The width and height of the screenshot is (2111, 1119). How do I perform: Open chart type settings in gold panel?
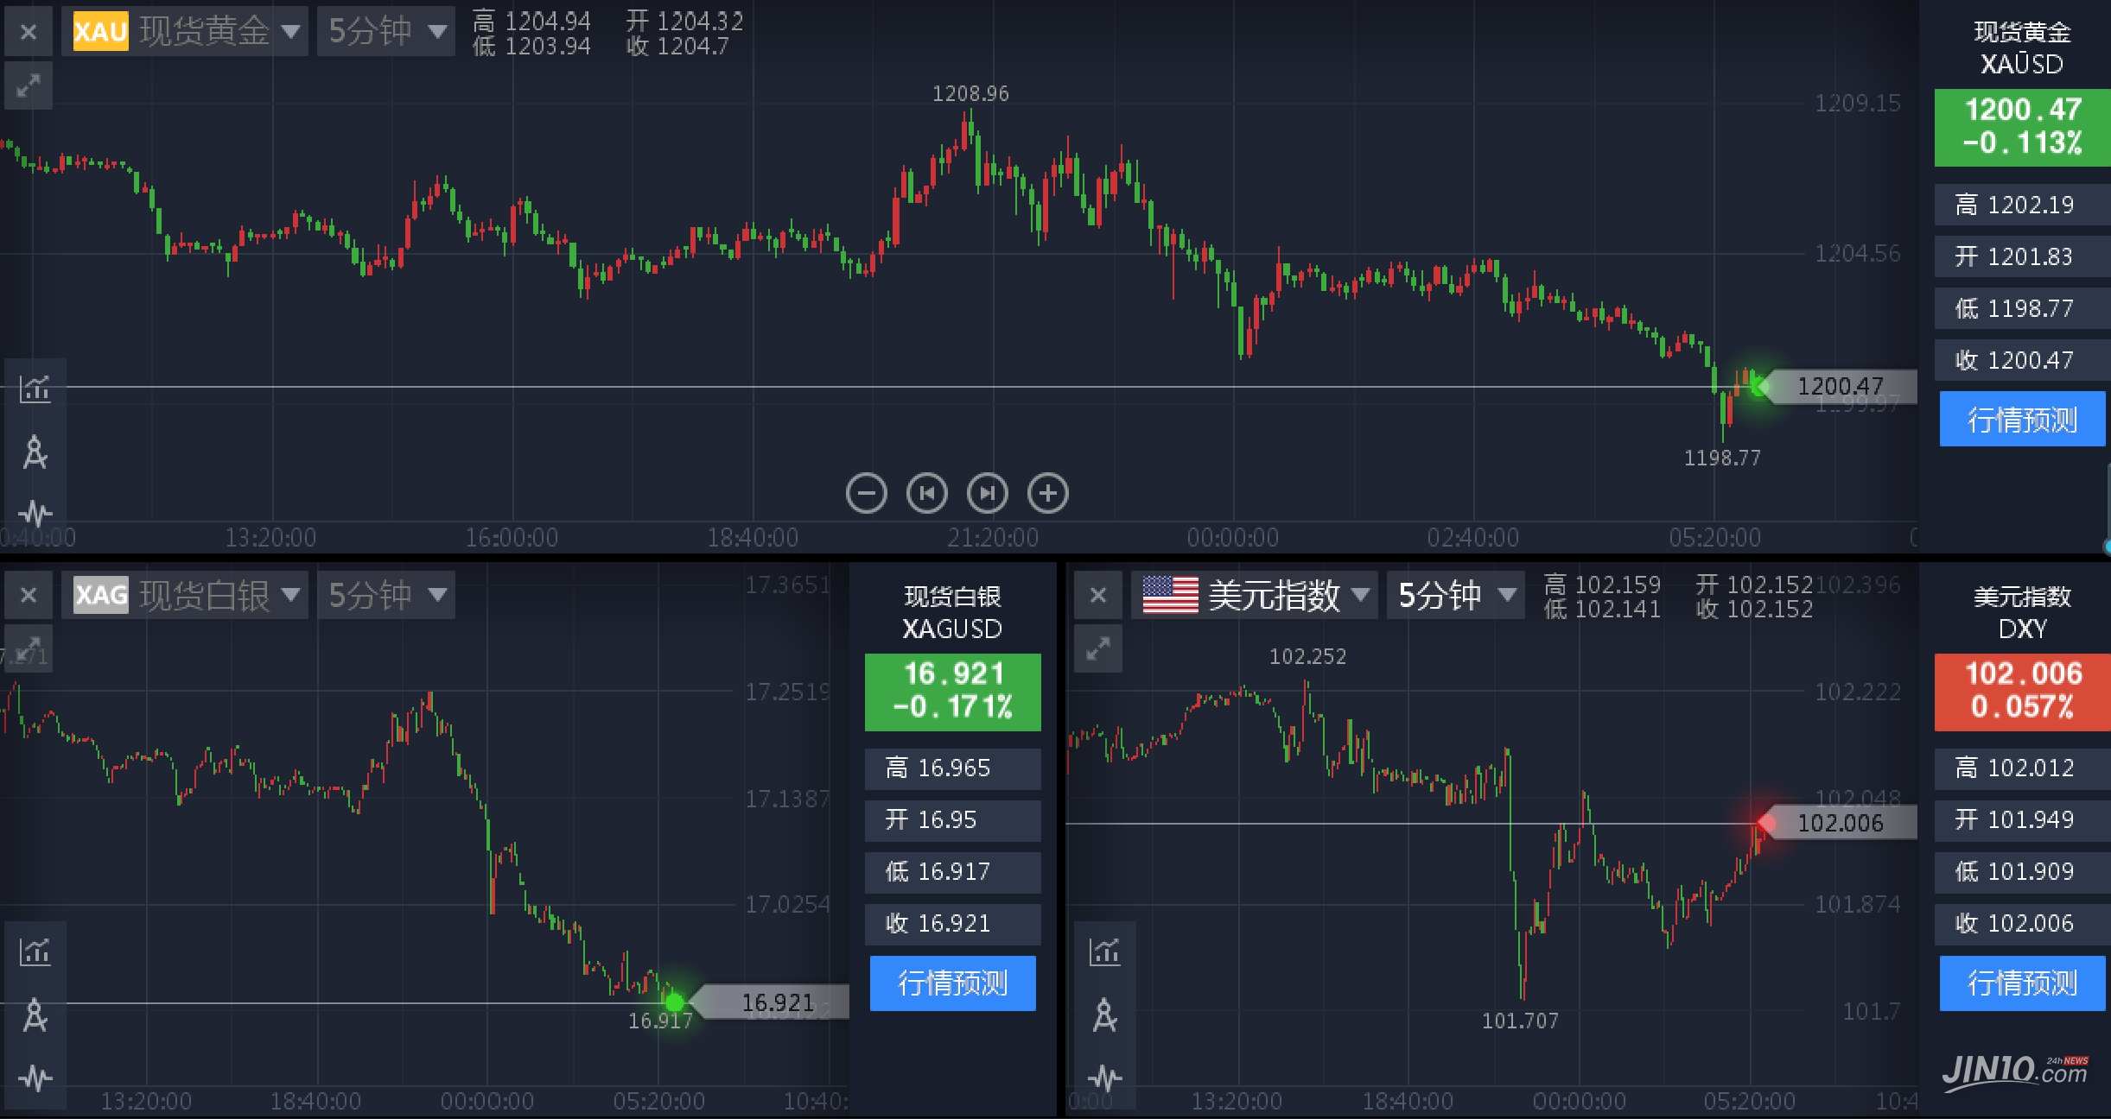point(35,389)
